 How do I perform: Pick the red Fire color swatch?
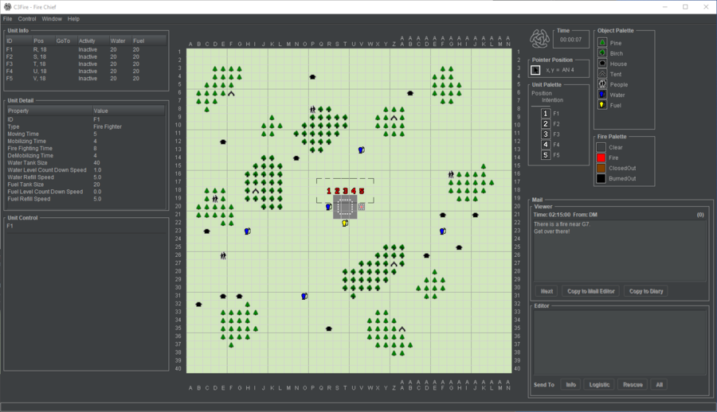coord(602,158)
